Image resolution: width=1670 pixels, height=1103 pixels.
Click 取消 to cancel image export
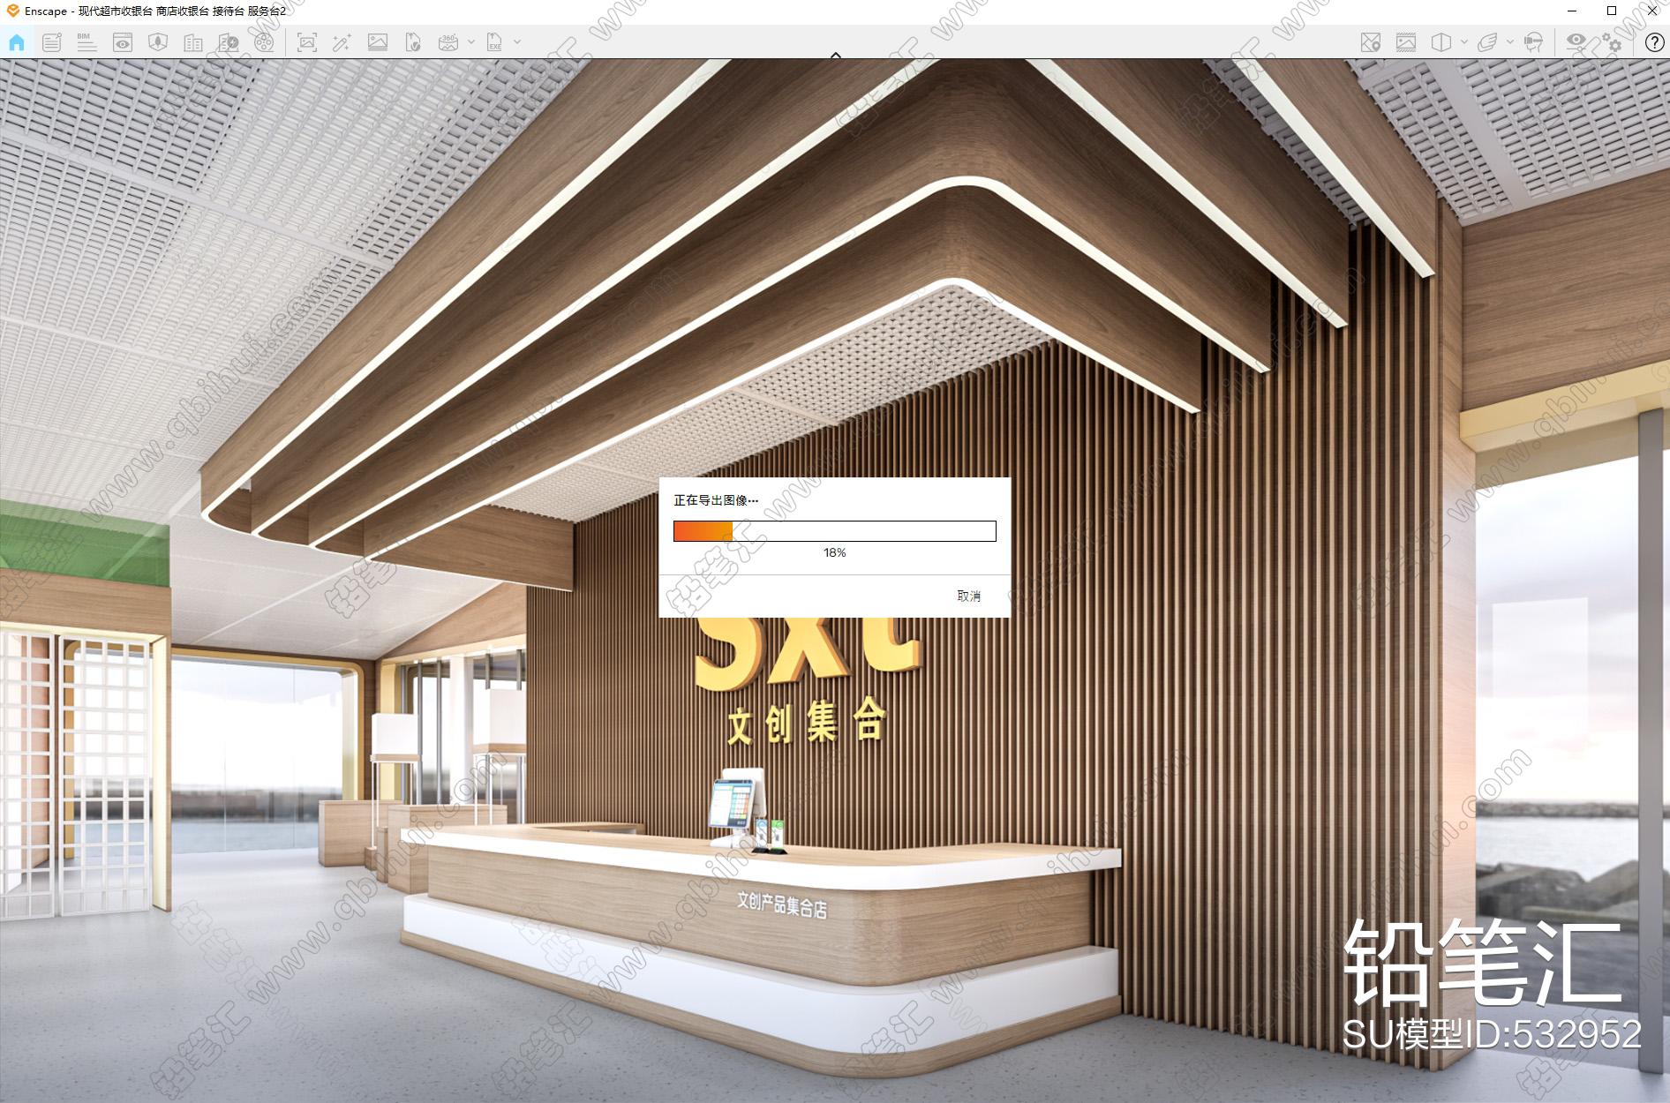pyautogui.click(x=968, y=597)
